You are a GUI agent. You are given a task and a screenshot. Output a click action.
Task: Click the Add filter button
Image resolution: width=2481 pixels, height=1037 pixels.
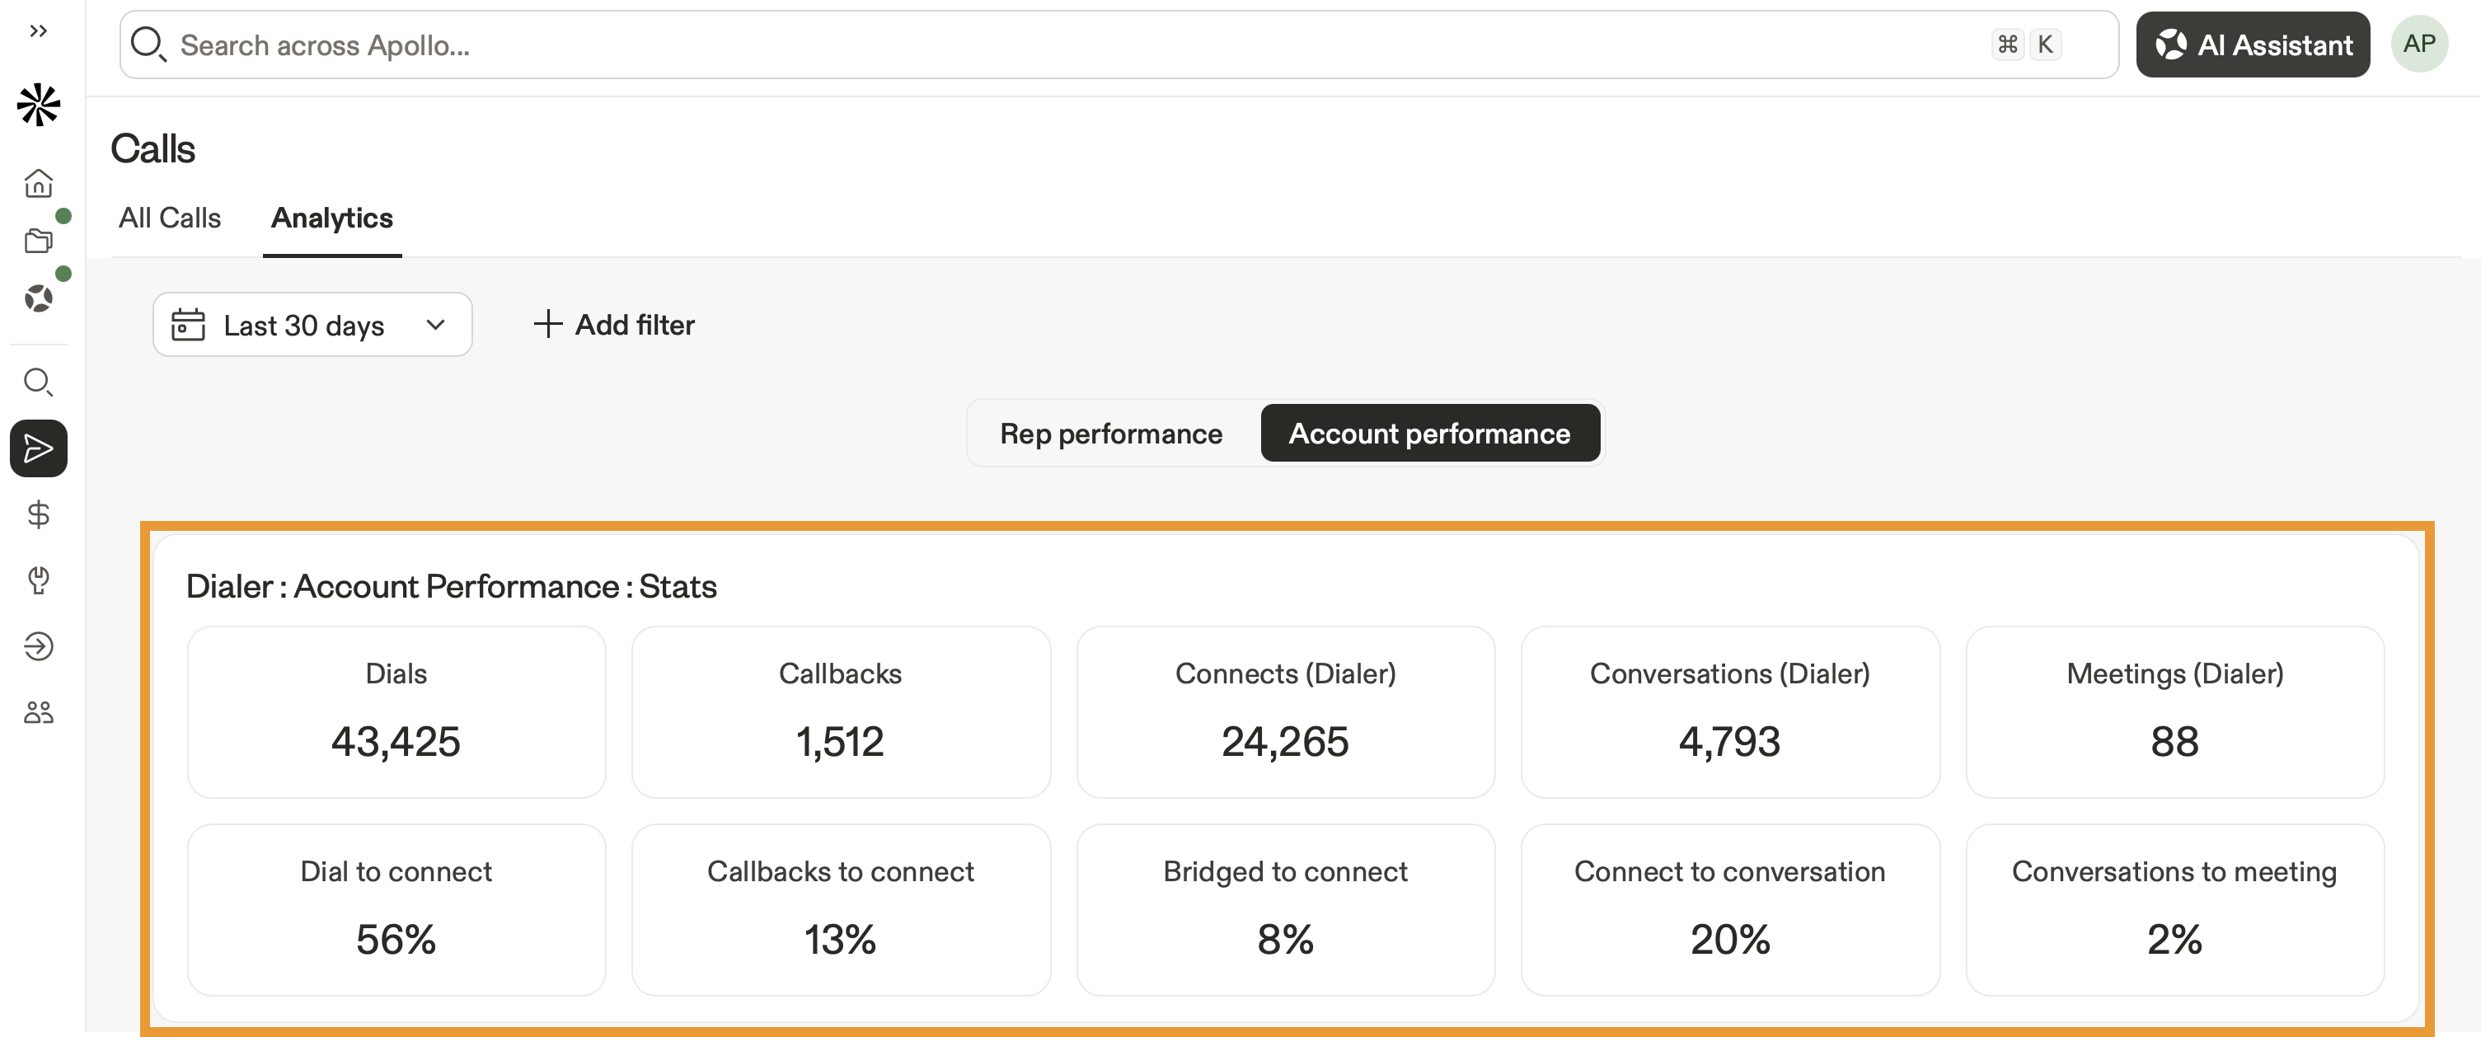[614, 325]
